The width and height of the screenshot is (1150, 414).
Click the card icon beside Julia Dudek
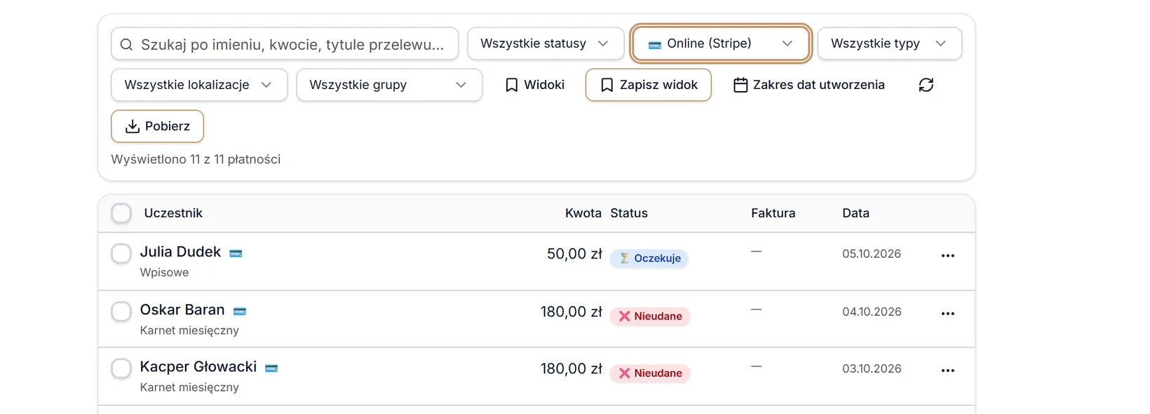(x=236, y=254)
